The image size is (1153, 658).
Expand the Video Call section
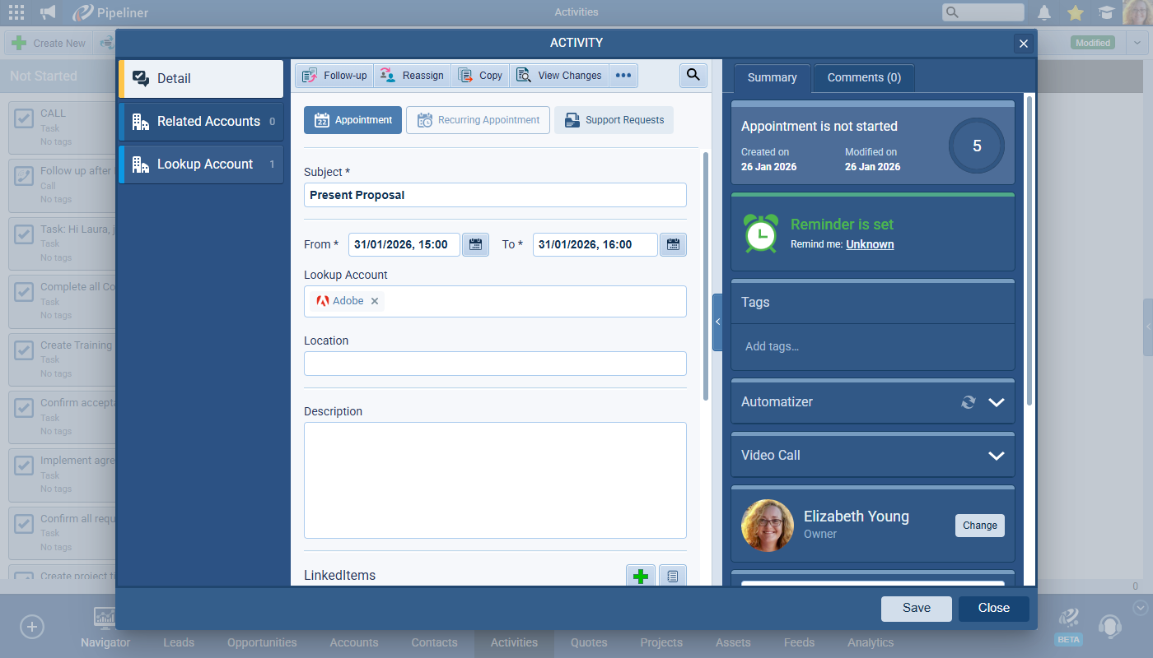click(997, 456)
